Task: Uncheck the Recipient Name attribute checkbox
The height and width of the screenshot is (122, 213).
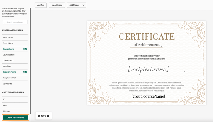Action: (x=26, y=72)
